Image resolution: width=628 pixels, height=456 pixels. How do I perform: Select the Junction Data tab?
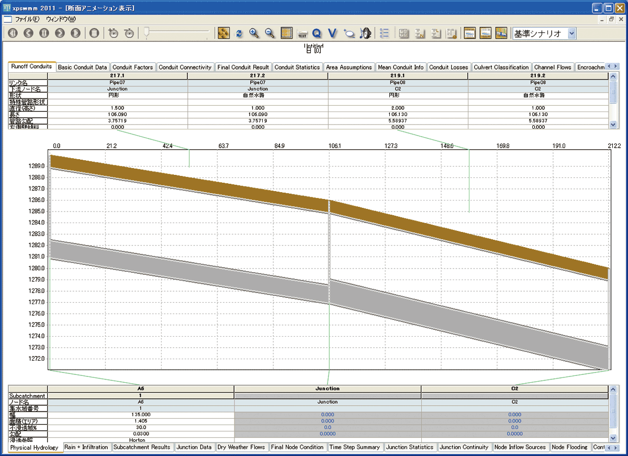tap(194, 447)
